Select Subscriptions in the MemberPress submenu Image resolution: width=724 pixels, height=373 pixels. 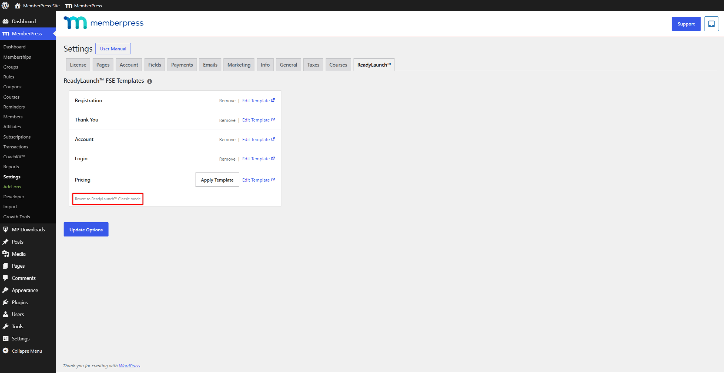coord(17,137)
